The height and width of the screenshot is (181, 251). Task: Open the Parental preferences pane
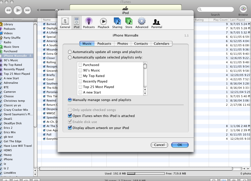pos(157,23)
